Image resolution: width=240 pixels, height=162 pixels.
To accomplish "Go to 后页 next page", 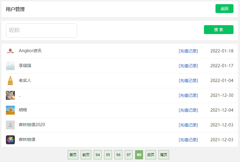I will 151,155.
